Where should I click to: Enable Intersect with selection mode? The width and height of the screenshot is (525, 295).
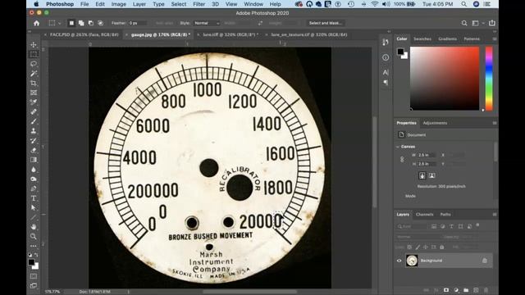tap(100, 23)
